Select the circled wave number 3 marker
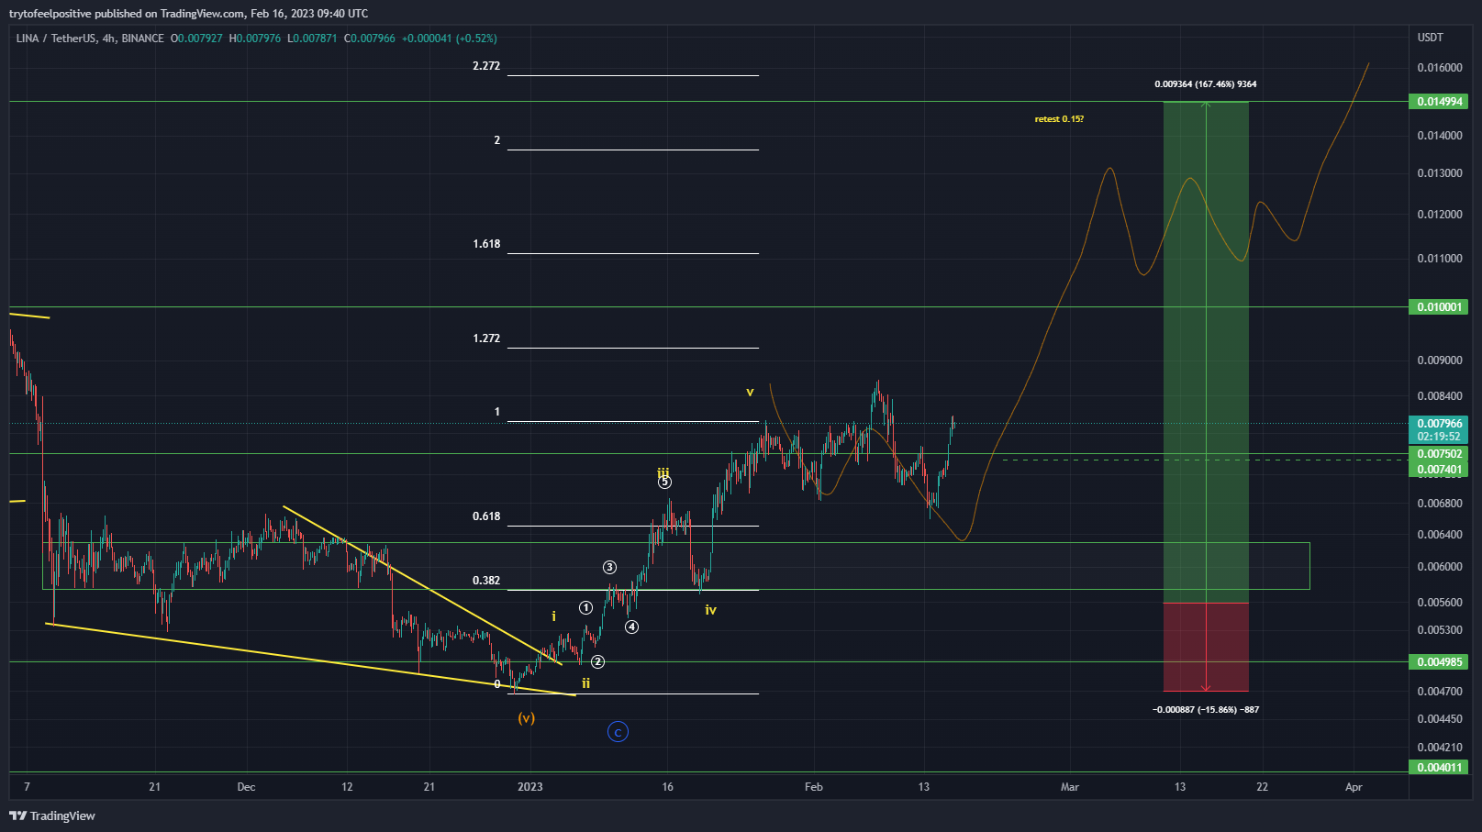This screenshot has width=1482, height=832. click(x=609, y=568)
